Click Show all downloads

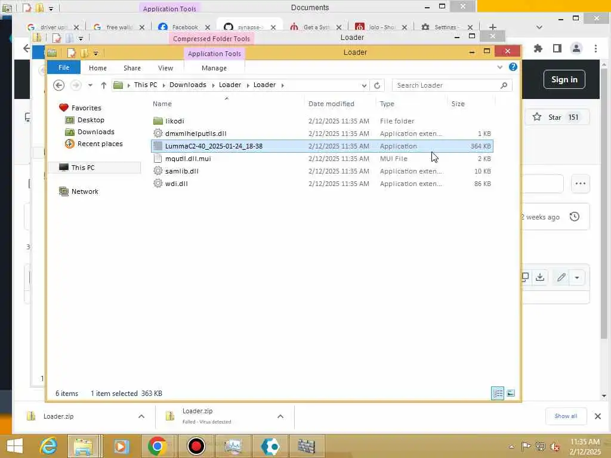coord(566,416)
